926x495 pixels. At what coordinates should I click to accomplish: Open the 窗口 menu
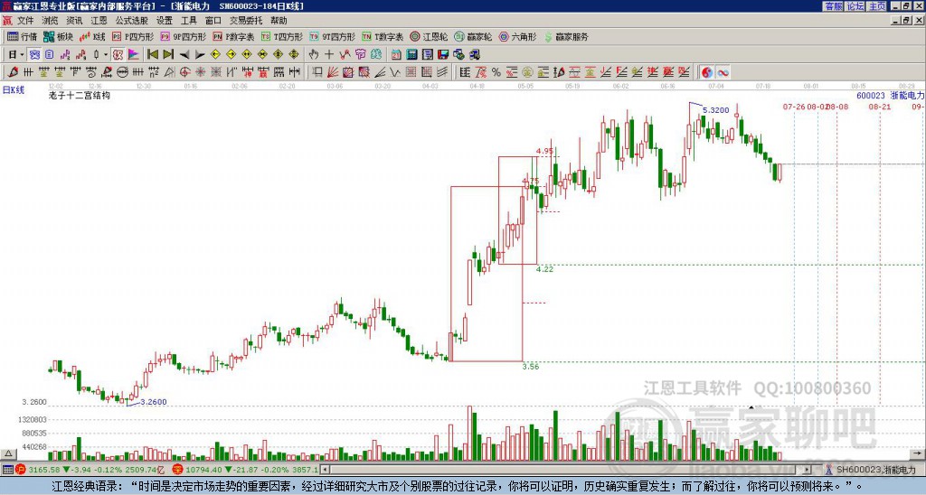[213, 21]
